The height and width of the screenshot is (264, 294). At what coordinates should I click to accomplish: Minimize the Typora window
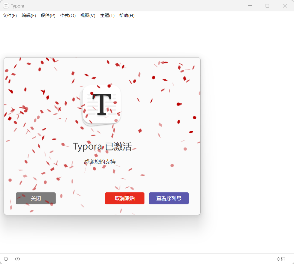click(x=250, y=6)
